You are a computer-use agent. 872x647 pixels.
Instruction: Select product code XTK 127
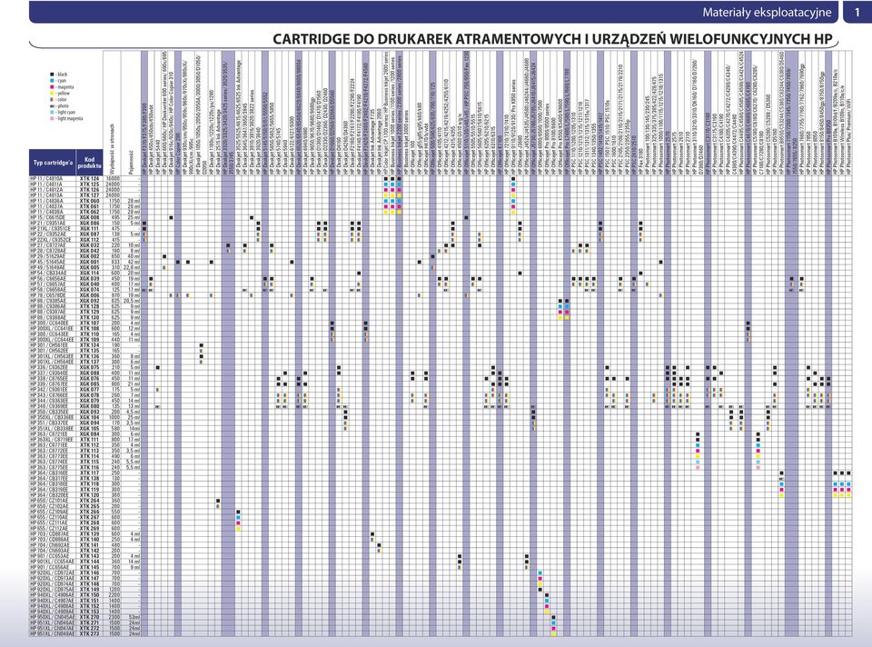pos(89,194)
